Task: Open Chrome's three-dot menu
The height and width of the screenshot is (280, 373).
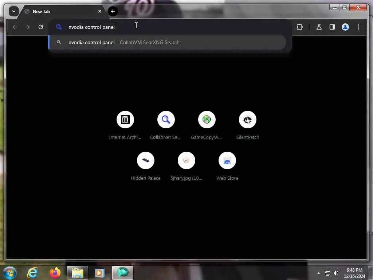Action: [x=358, y=27]
